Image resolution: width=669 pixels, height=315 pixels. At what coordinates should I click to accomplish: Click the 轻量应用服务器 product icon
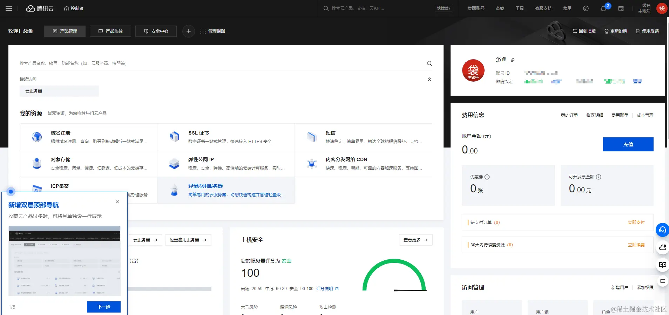click(174, 190)
